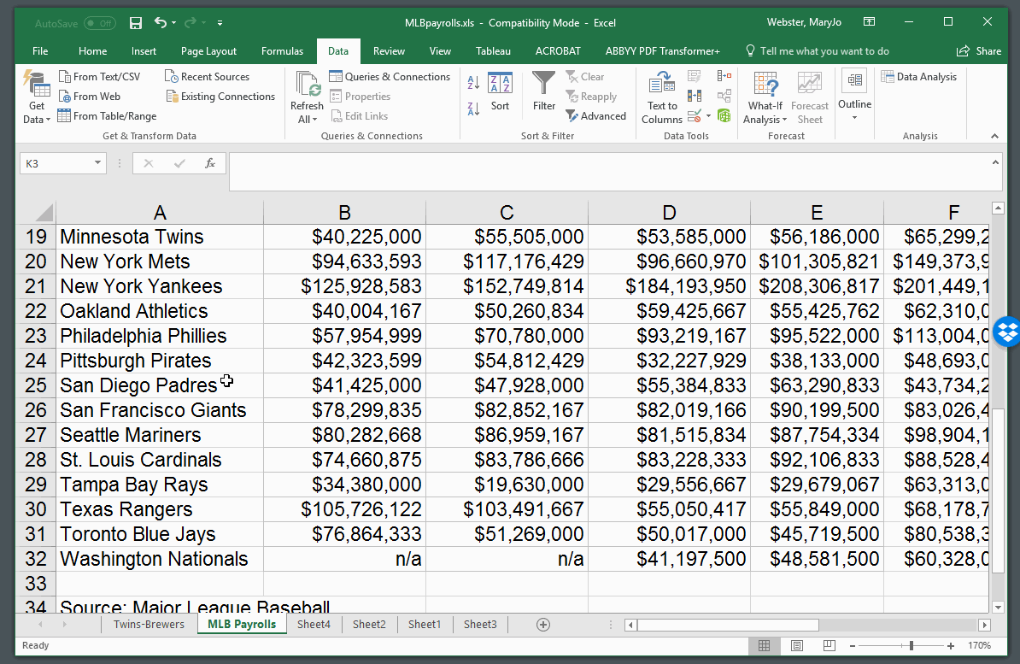Click account name Webster, MaryJo
The height and width of the screenshot is (664, 1020).
coord(804,22)
